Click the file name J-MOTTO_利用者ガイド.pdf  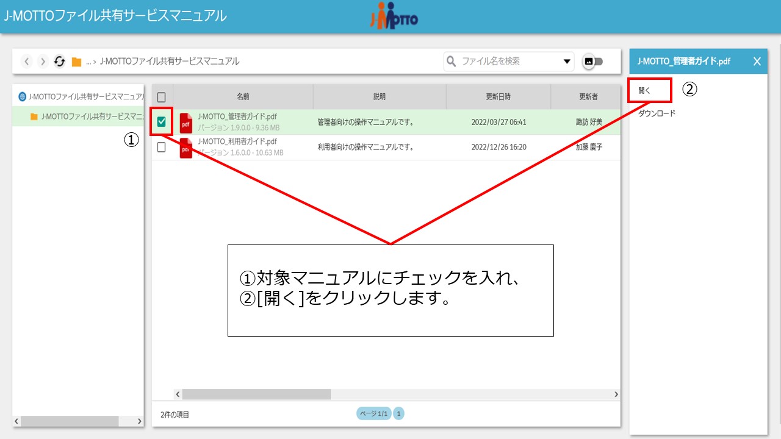[x=237, y=141]
